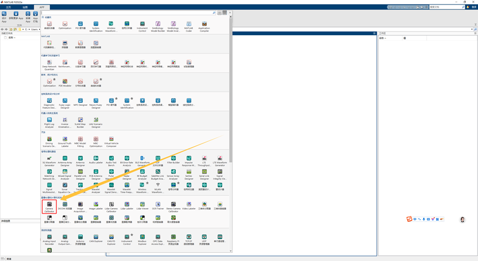This screenshot has height=261, width=478.
Task: Open the Video Labeler app
Action: click(x=188, y=206)
